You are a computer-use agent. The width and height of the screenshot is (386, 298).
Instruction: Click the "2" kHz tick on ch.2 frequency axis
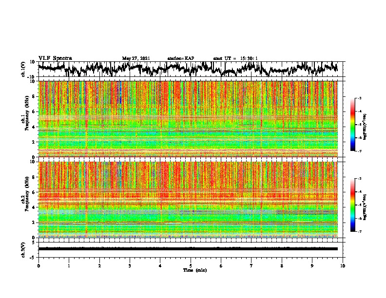34,223
